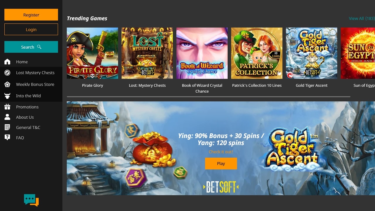
Task: Open the Weekly Bonus Store menu entry
Action: pyautogui.click(x=31, y=84)
